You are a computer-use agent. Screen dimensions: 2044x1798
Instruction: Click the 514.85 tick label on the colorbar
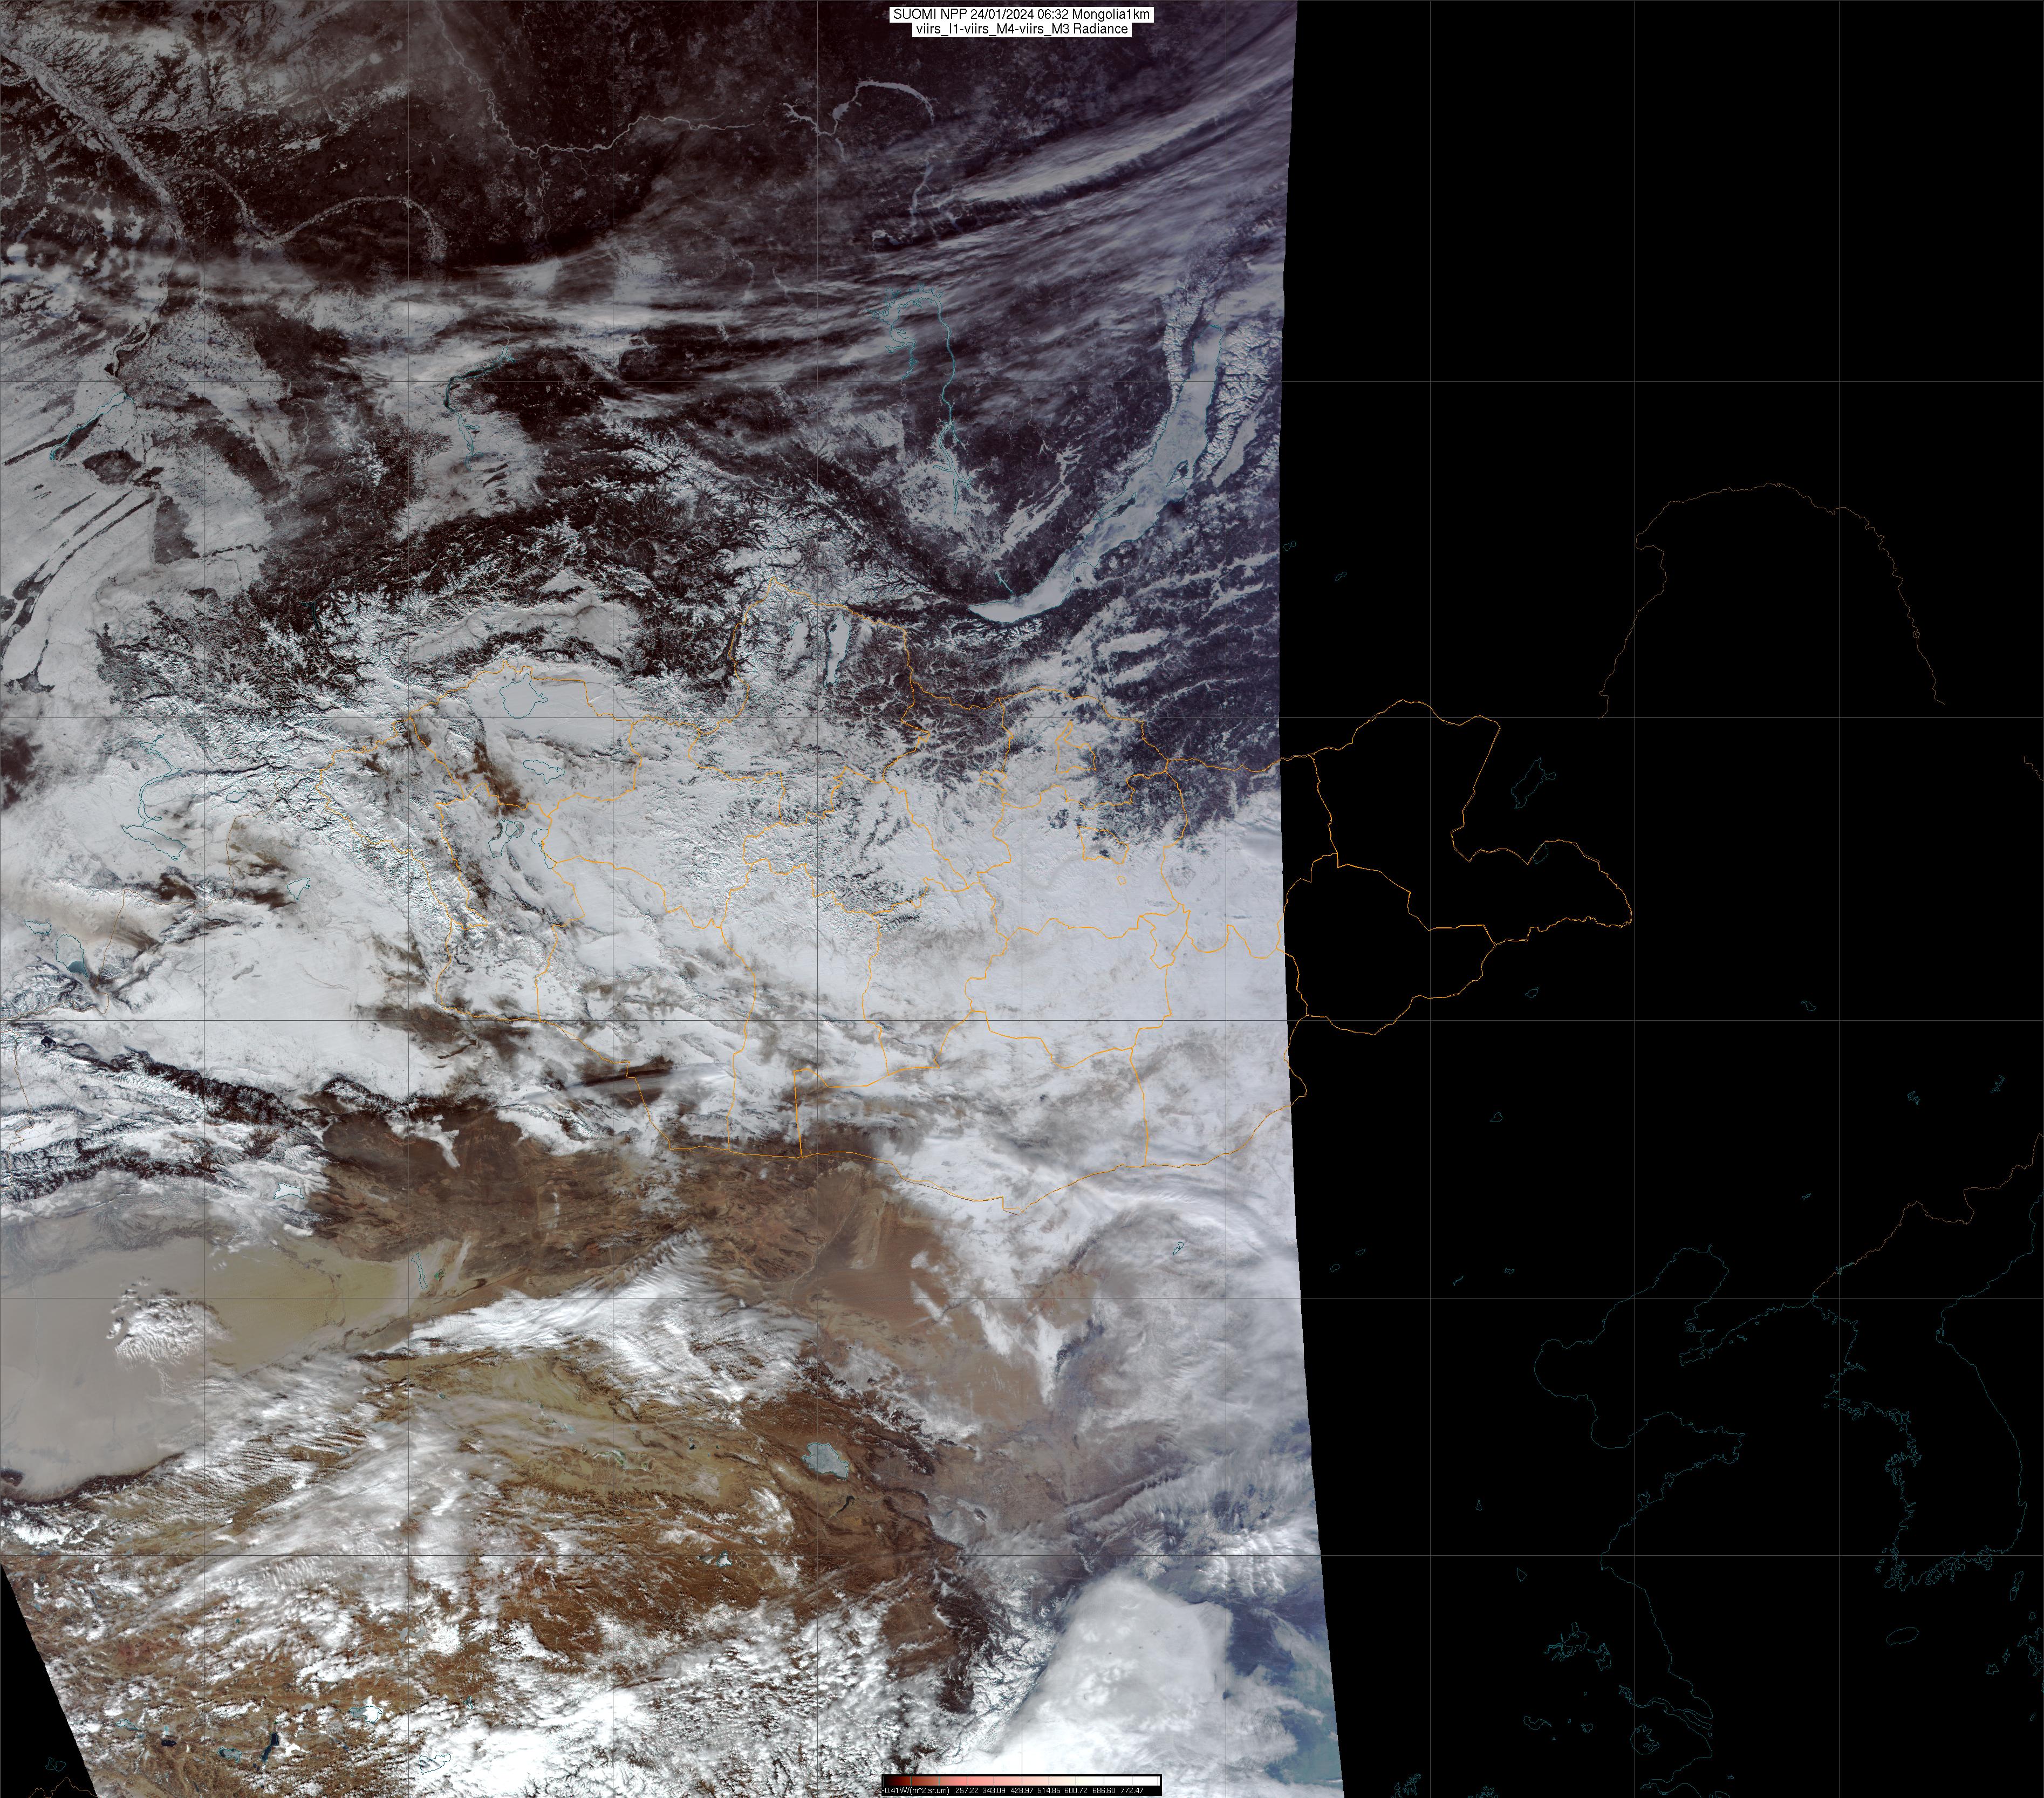point(1049,1790)
